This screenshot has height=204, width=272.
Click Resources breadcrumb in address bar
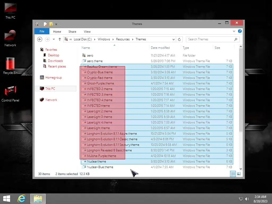coord(123,39)
